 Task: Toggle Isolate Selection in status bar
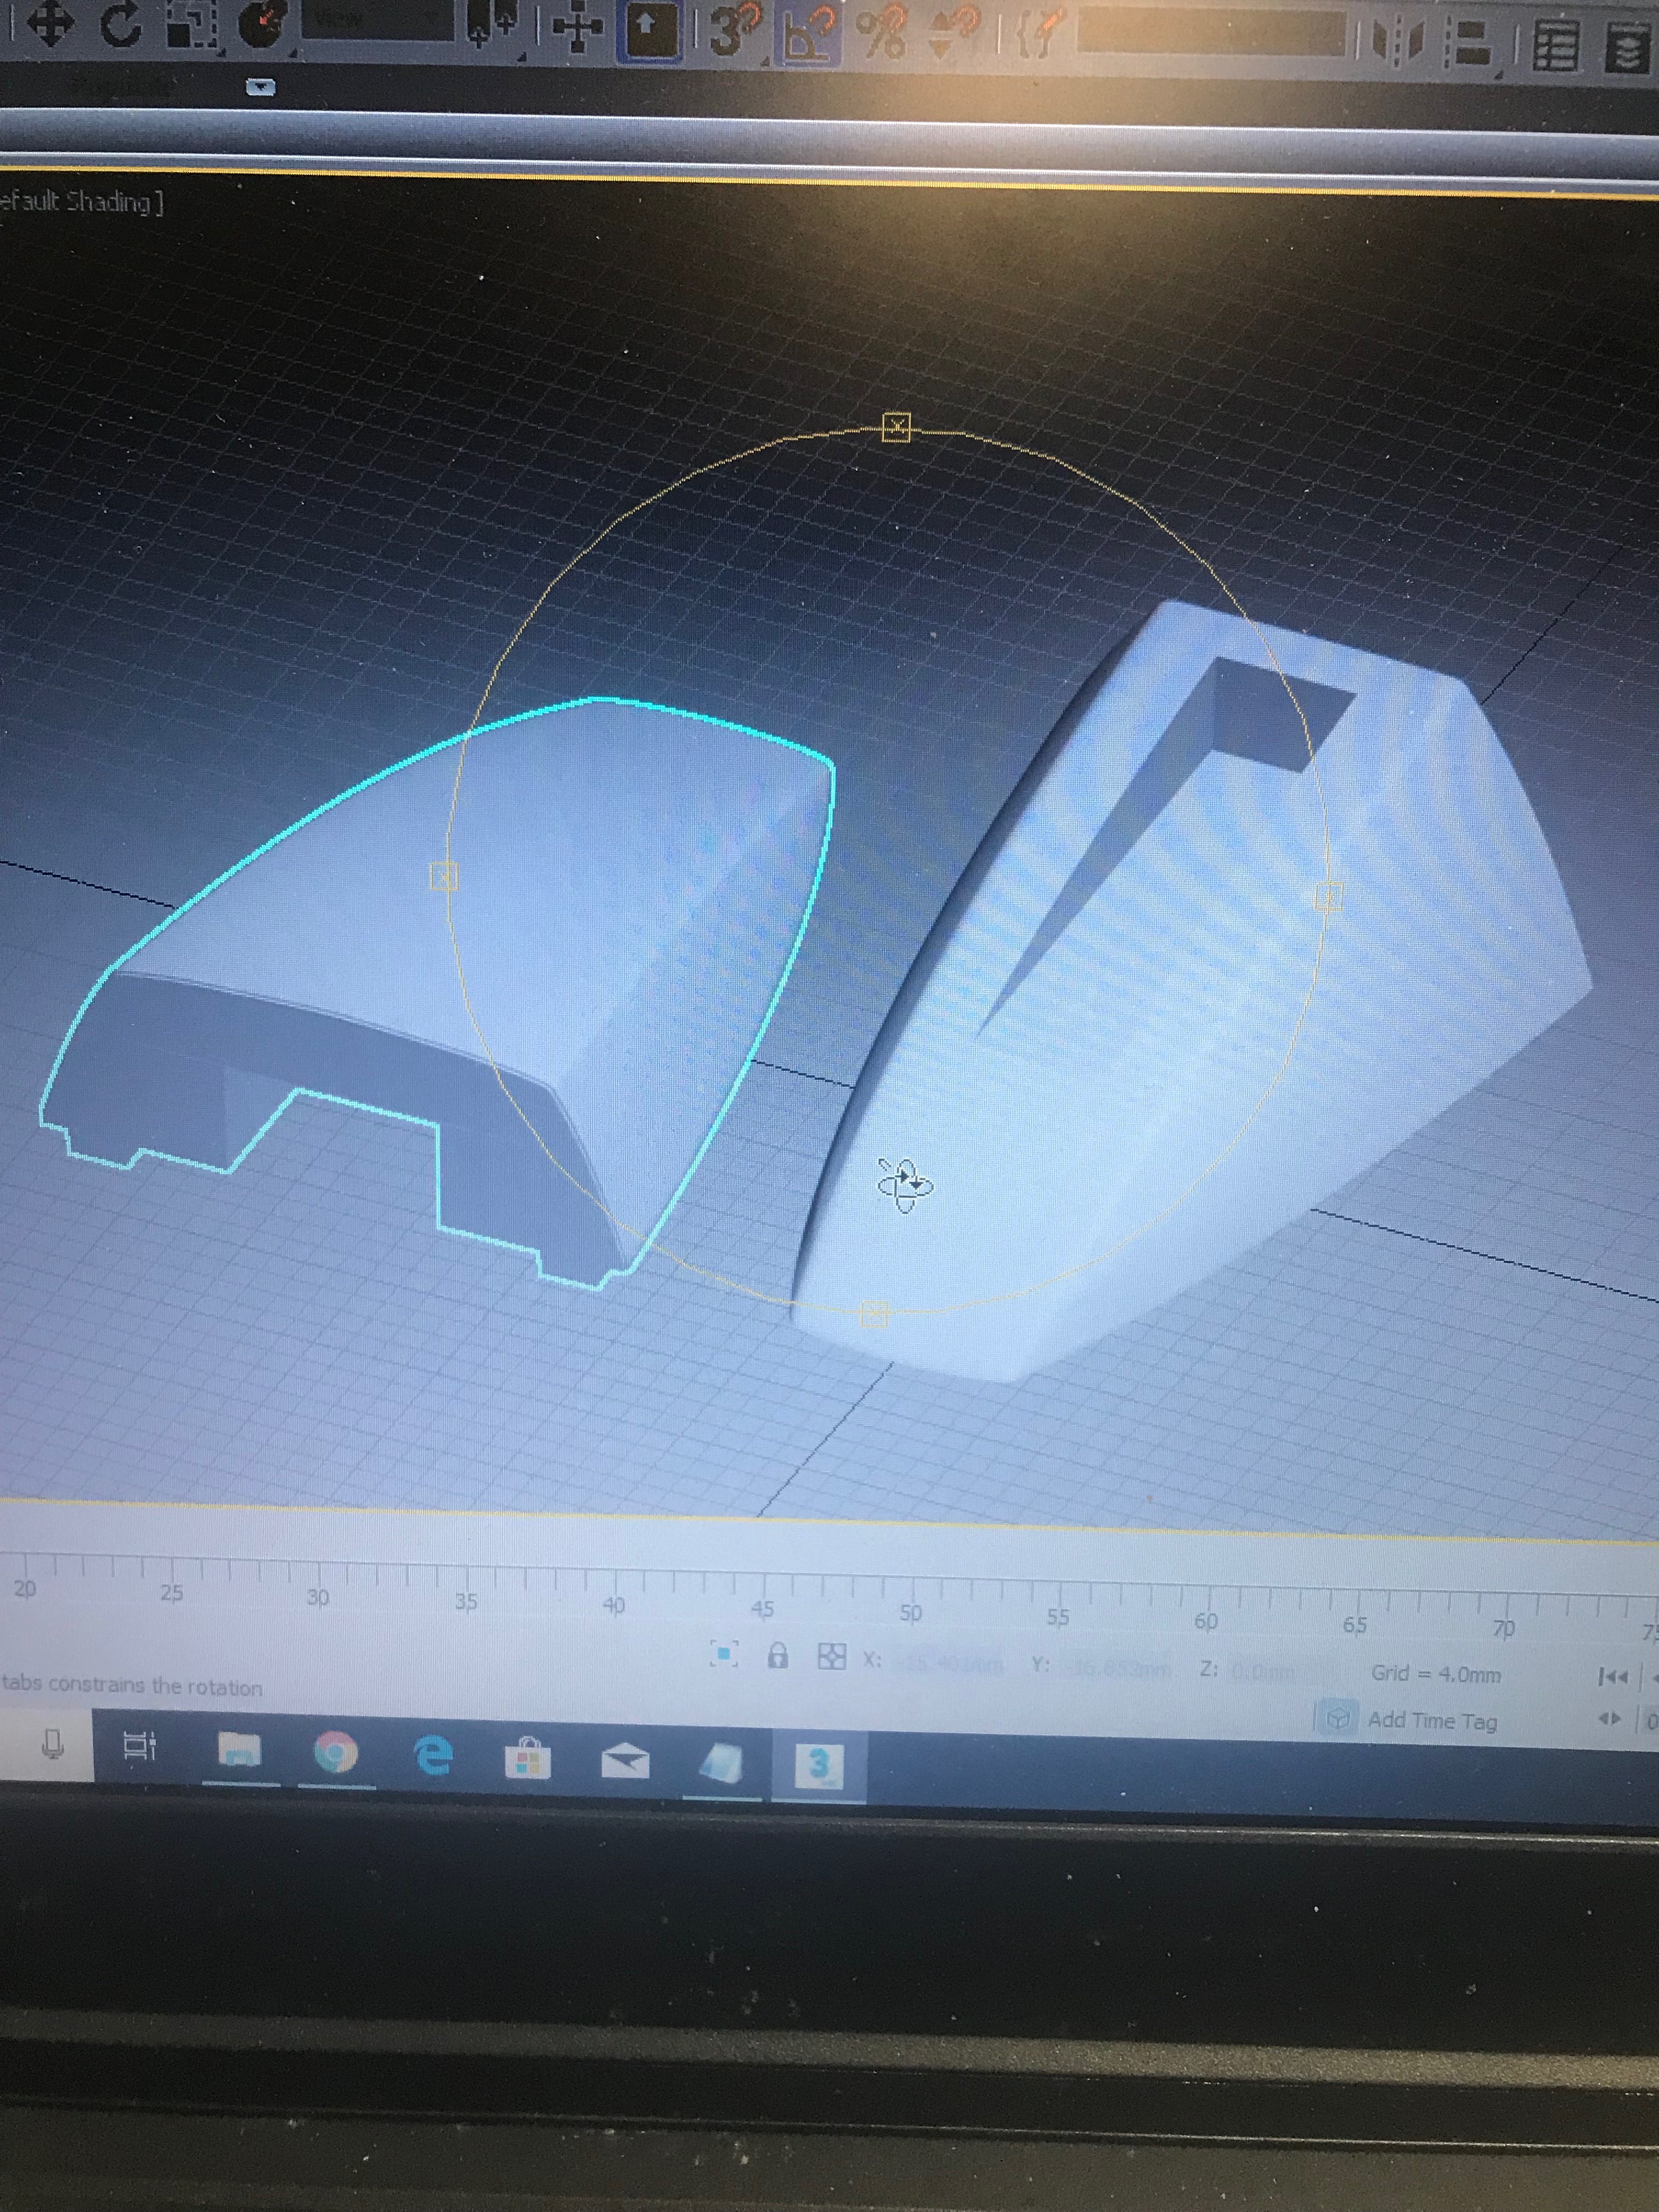click(724, 1654)
